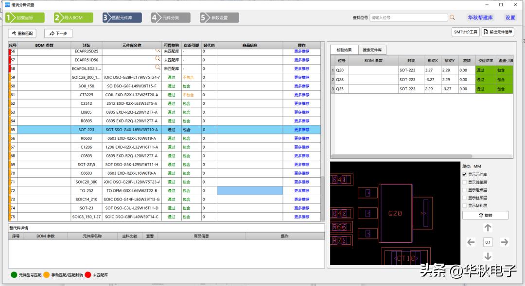Click the refresh icon on 重新匹配 button
Image resolution: width=525 pixels, height=286 pixels.
point(15,34)
